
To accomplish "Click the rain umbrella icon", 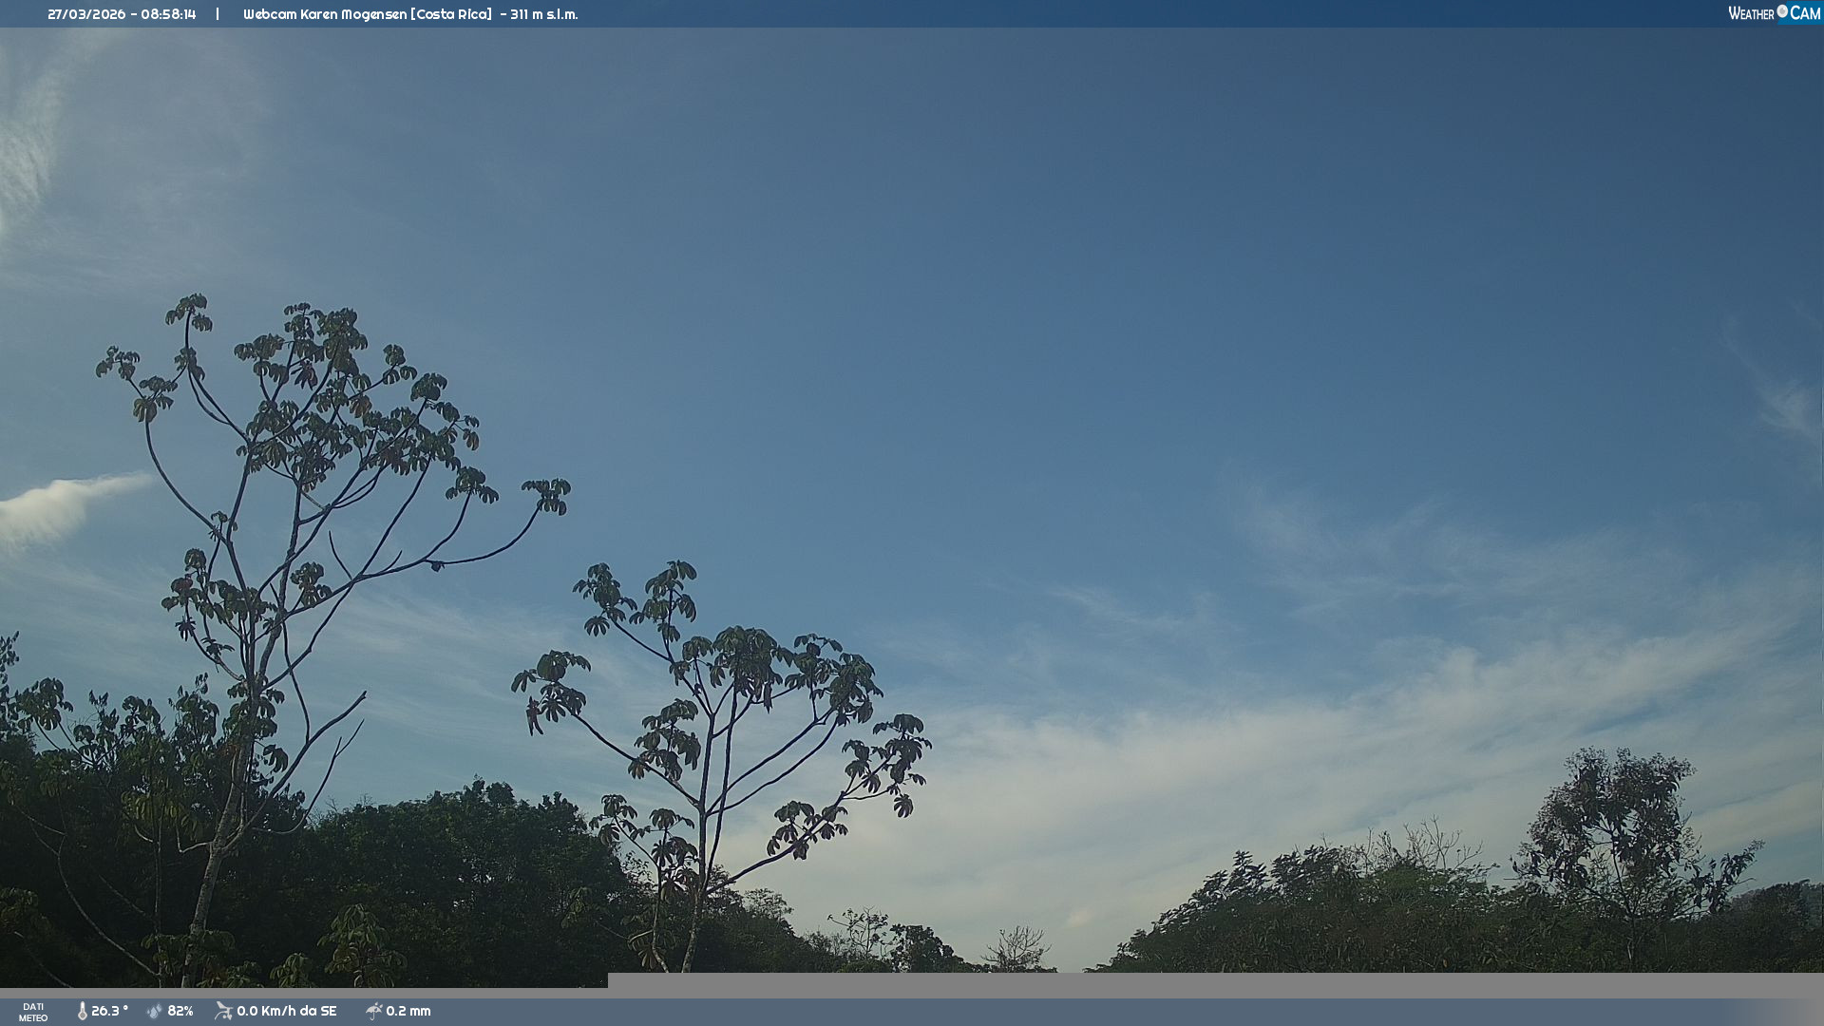I will click(374, 1012).
